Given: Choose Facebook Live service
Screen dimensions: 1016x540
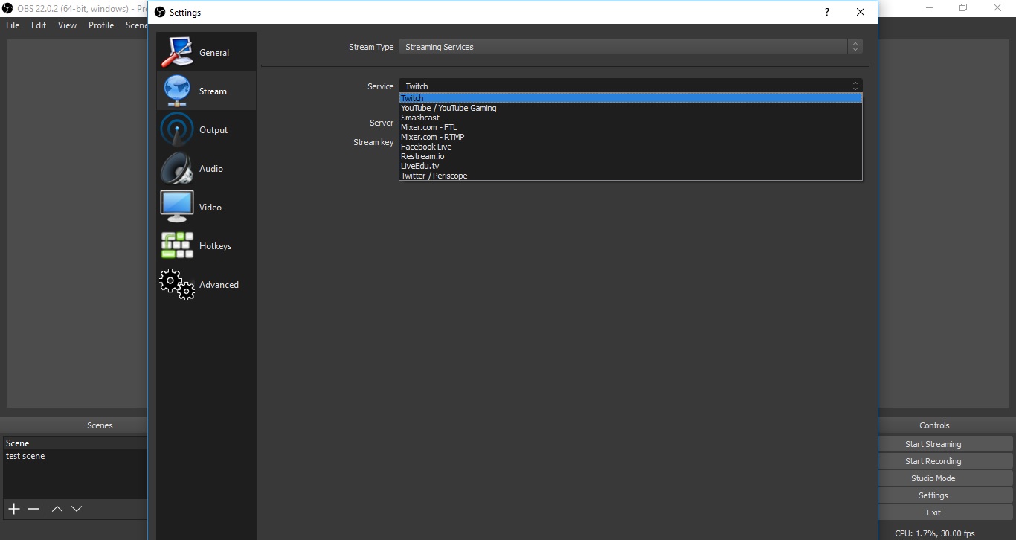Looking at the screenshot, I should (x=631, y=147).
